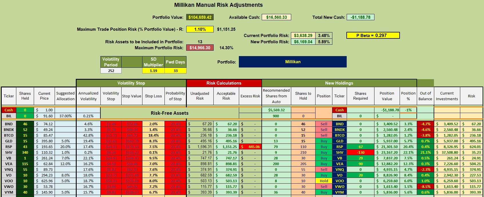Select the Suggested Allocation column header
The image size is (484, 197).
point(66,96)
